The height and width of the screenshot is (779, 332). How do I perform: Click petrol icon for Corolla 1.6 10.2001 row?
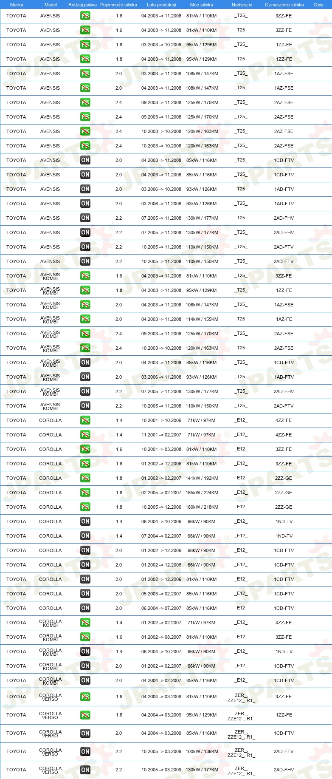pos(85,449)
